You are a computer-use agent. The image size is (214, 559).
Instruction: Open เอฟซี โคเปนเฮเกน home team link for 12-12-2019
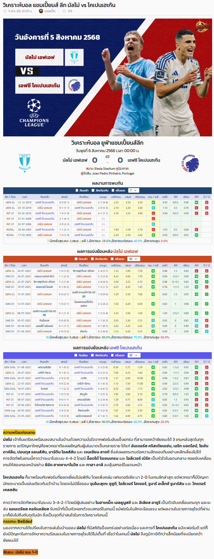45,202
